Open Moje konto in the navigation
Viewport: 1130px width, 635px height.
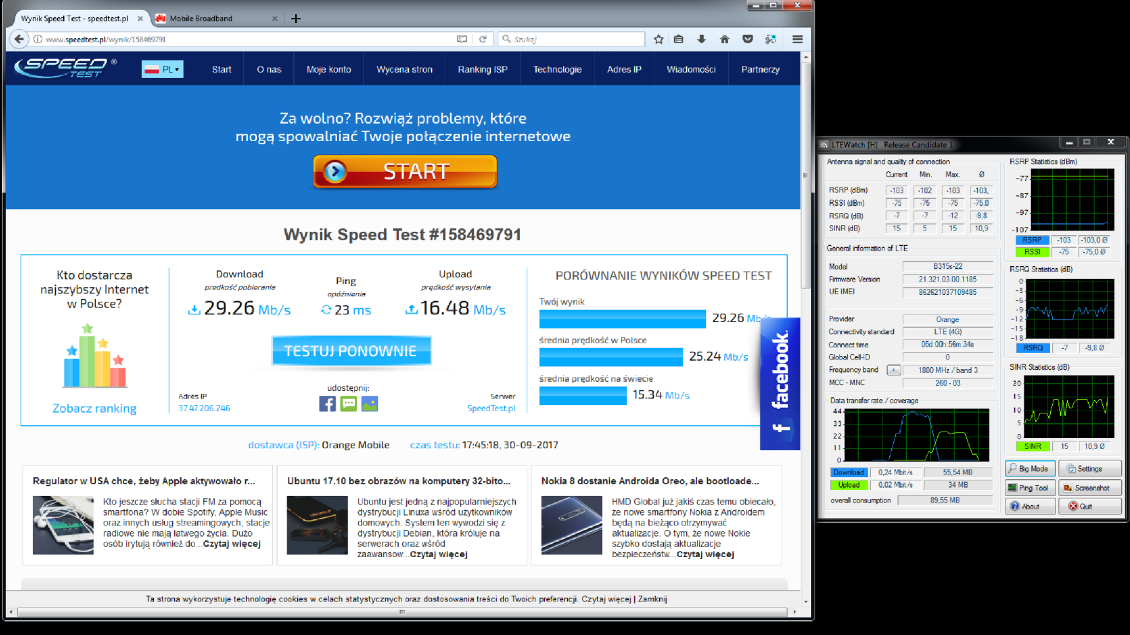click(329, 69)
